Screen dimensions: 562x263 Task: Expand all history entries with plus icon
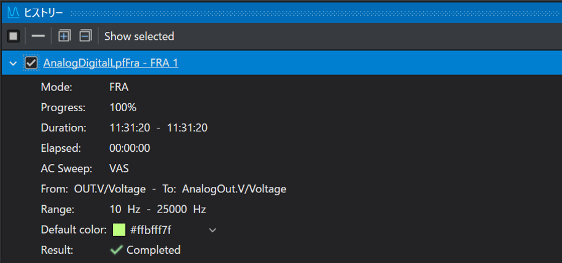64,36
